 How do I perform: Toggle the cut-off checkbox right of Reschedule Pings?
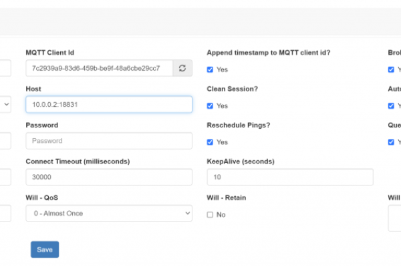391,142
